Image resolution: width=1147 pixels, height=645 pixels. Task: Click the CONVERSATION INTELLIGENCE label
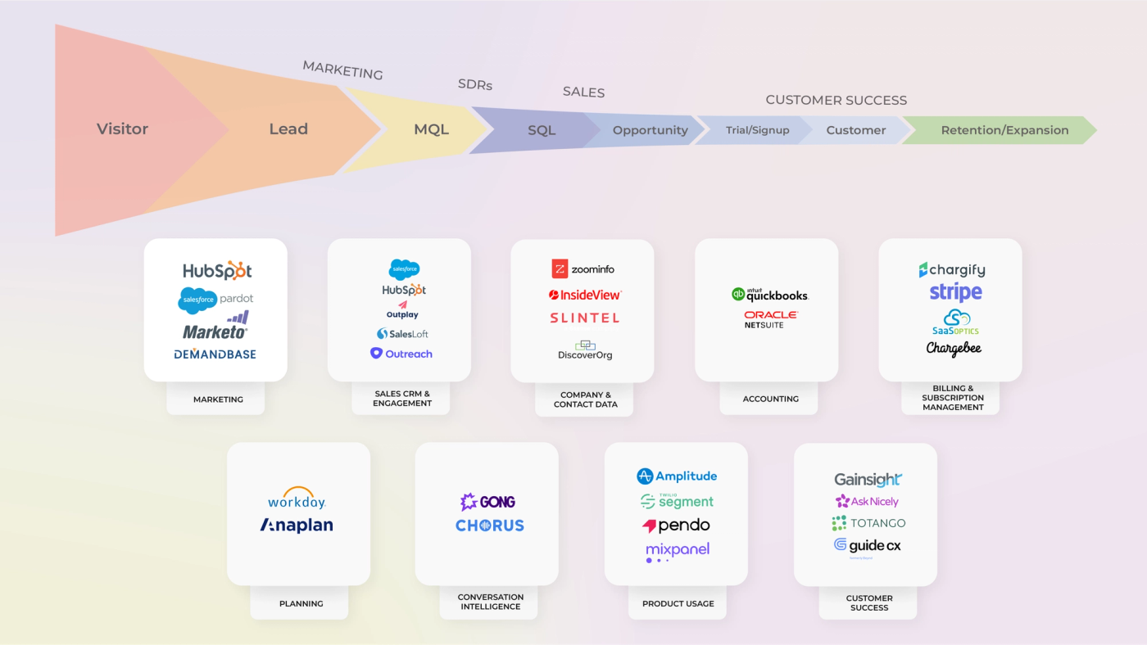(490, 602)
